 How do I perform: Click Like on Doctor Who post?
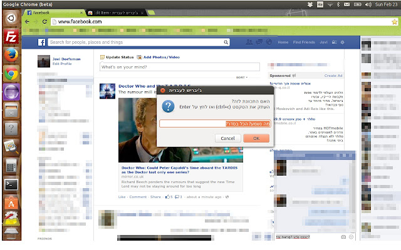(122, 197)
